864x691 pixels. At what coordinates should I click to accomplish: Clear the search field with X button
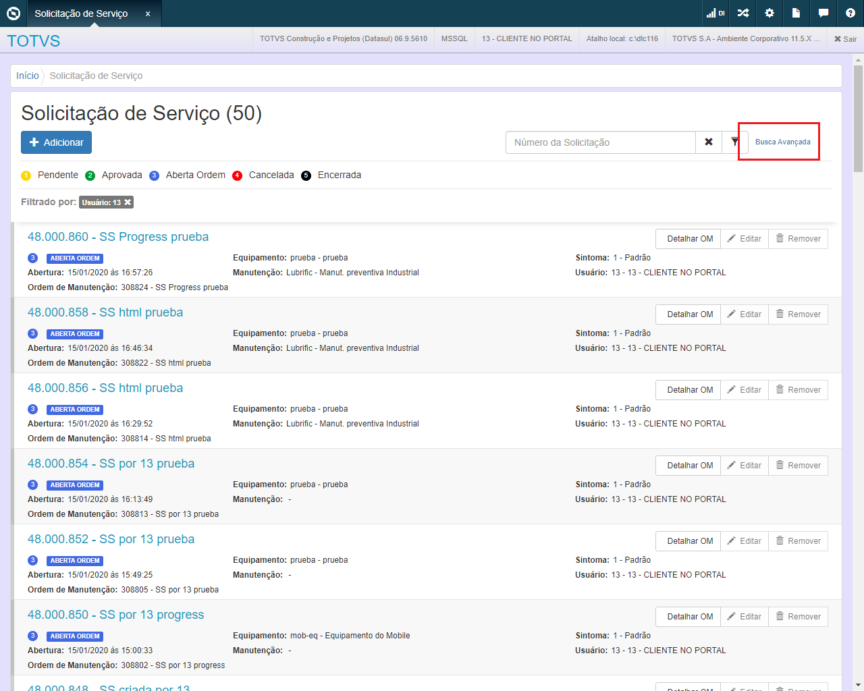point(709,142)
